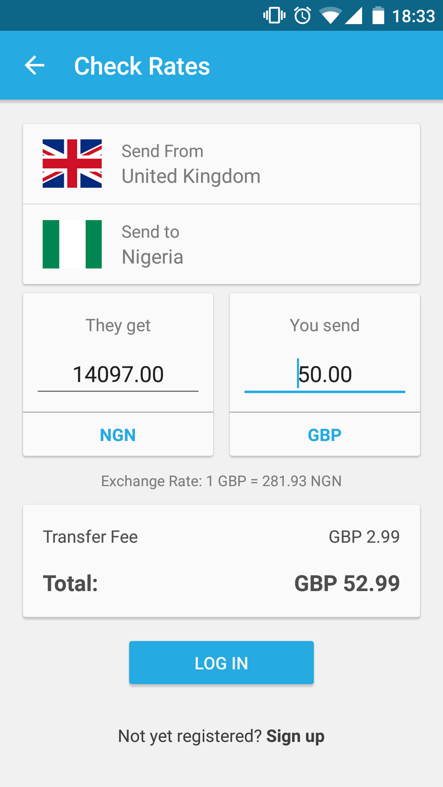443x787 pixels.
Task: Tap the Exchange Rate text line
Action: (221, 481)
